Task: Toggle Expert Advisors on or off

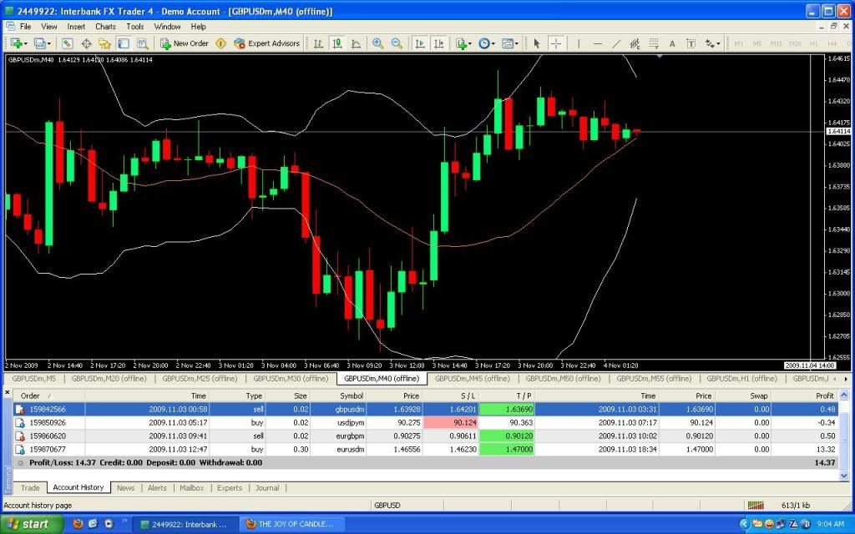Action: [x=266, y=43]
